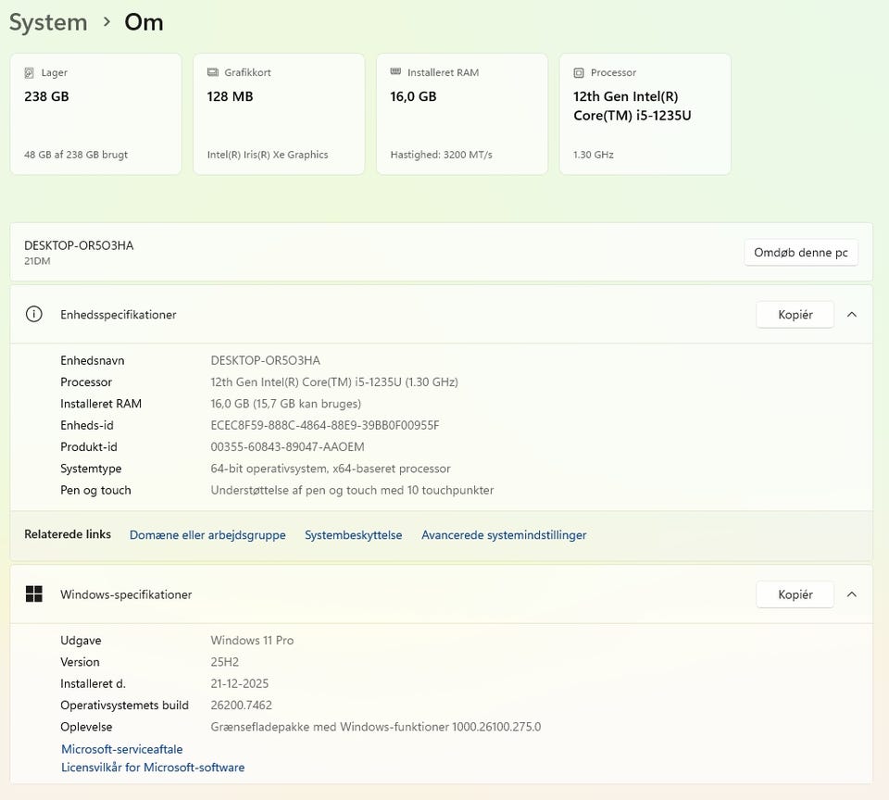Click the Windows logo beside Windows-specifikationer
The width and height of the screenshot is (889, 800).
(34, 594)
